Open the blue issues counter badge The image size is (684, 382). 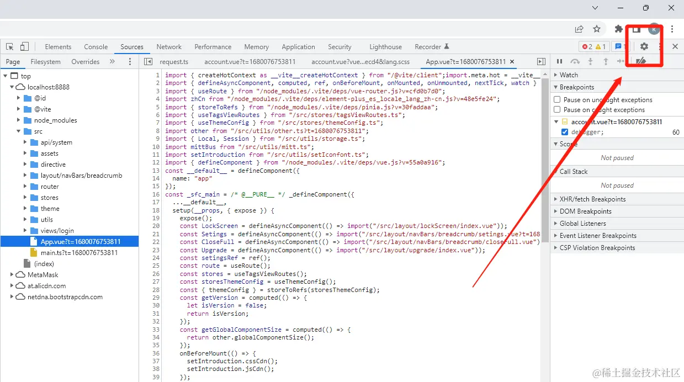pos(619,47)
